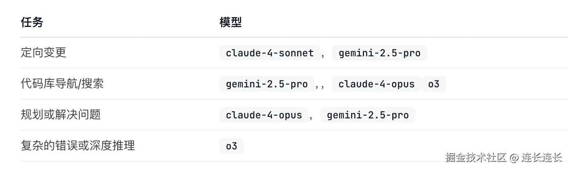This screenshot has width=568, height=169.
Task: Click the 任务 column header
Action: point(32,22)
